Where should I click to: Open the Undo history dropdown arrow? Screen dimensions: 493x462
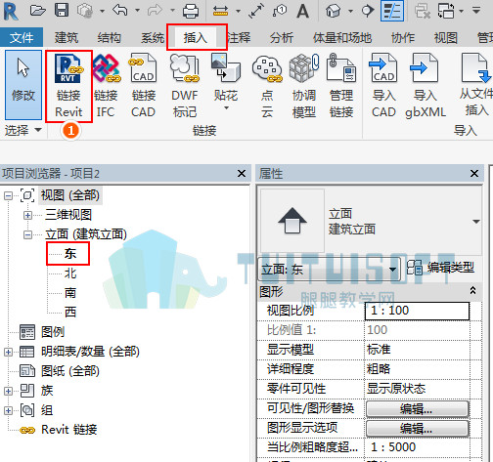pyautogui.click(x=138, y=11)
